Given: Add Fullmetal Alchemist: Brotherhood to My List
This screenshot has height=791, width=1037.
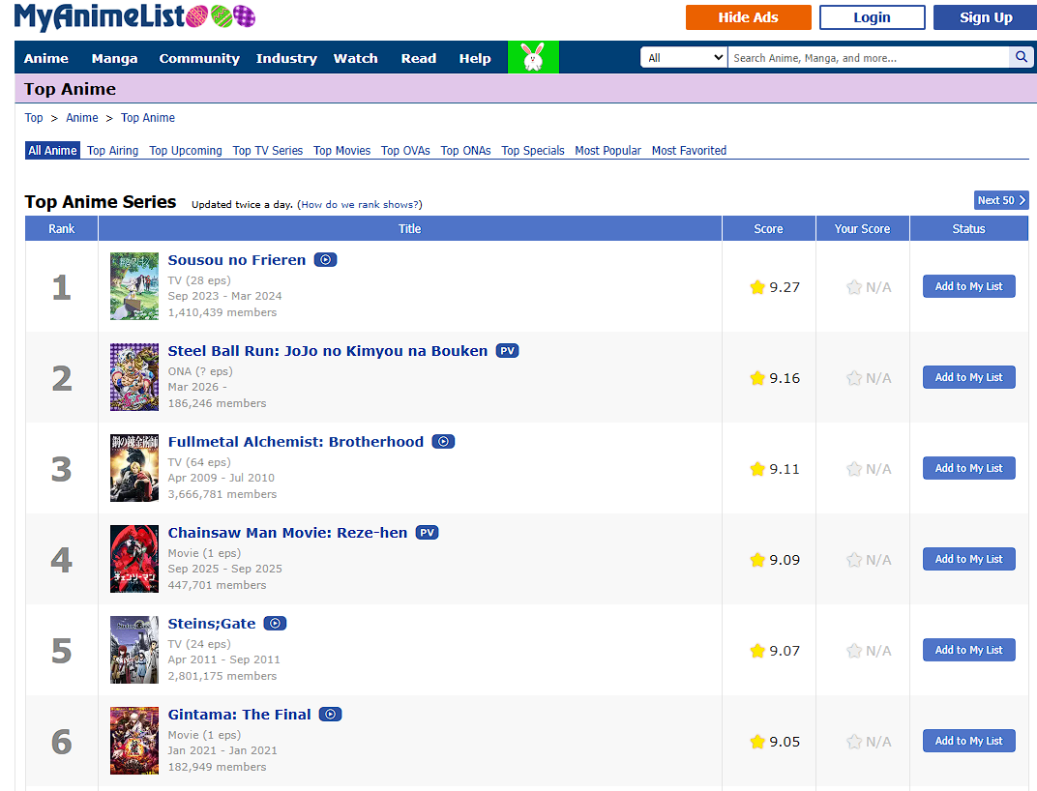Looking at the screenshot, I should coord(969,468).
